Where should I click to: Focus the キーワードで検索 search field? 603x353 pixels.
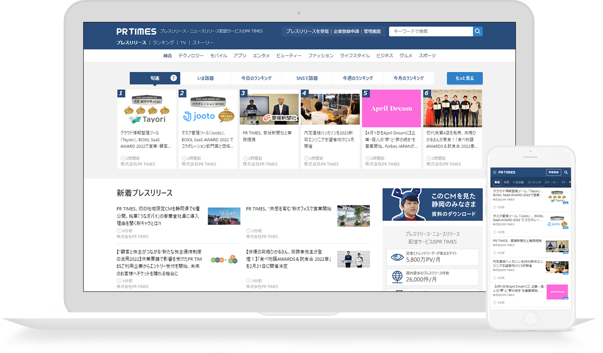pyautogui.click(x=431, y=31)
